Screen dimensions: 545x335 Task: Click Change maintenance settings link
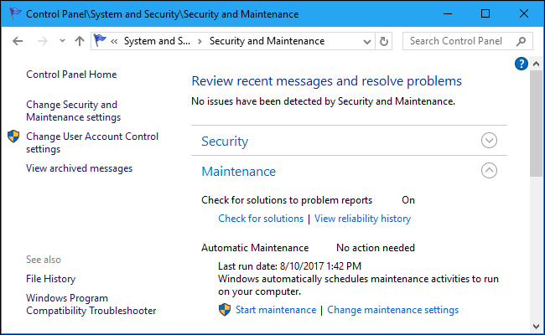click(x=392, y=310)
